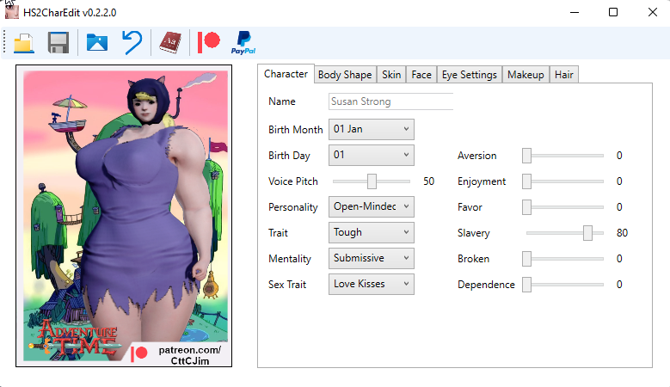Viewport: 670px width, 387px height.
Task: Open Patreon toolbar icon
Action: (208, 42)
